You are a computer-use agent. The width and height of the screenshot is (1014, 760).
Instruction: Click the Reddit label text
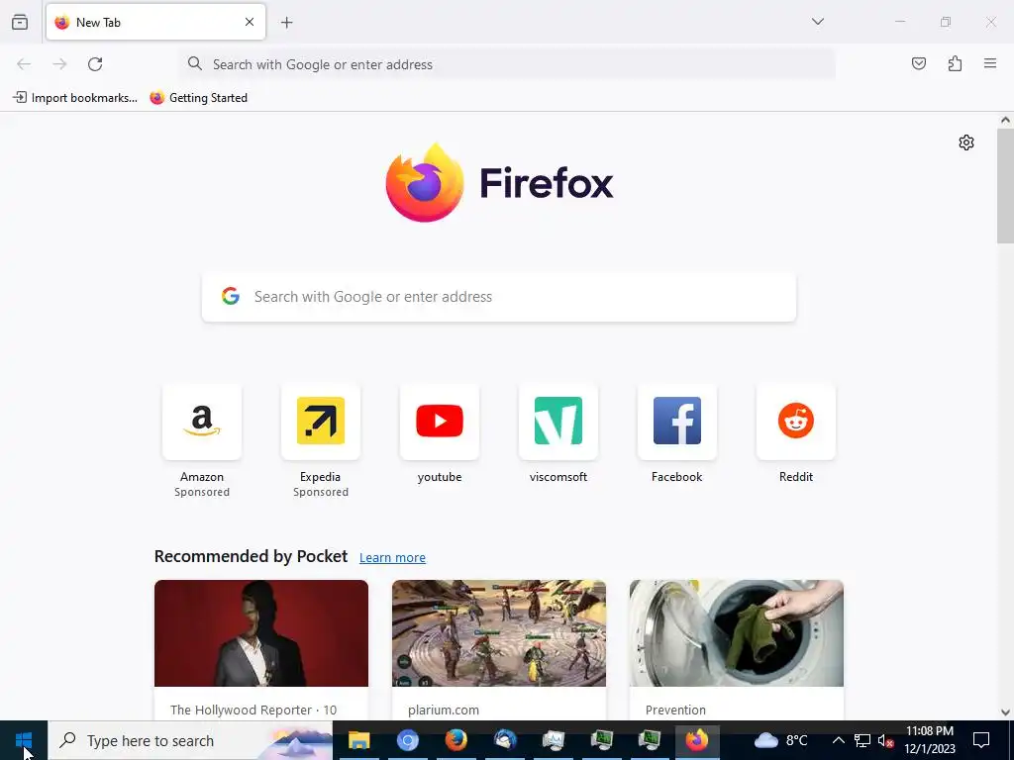pos(795,476)
